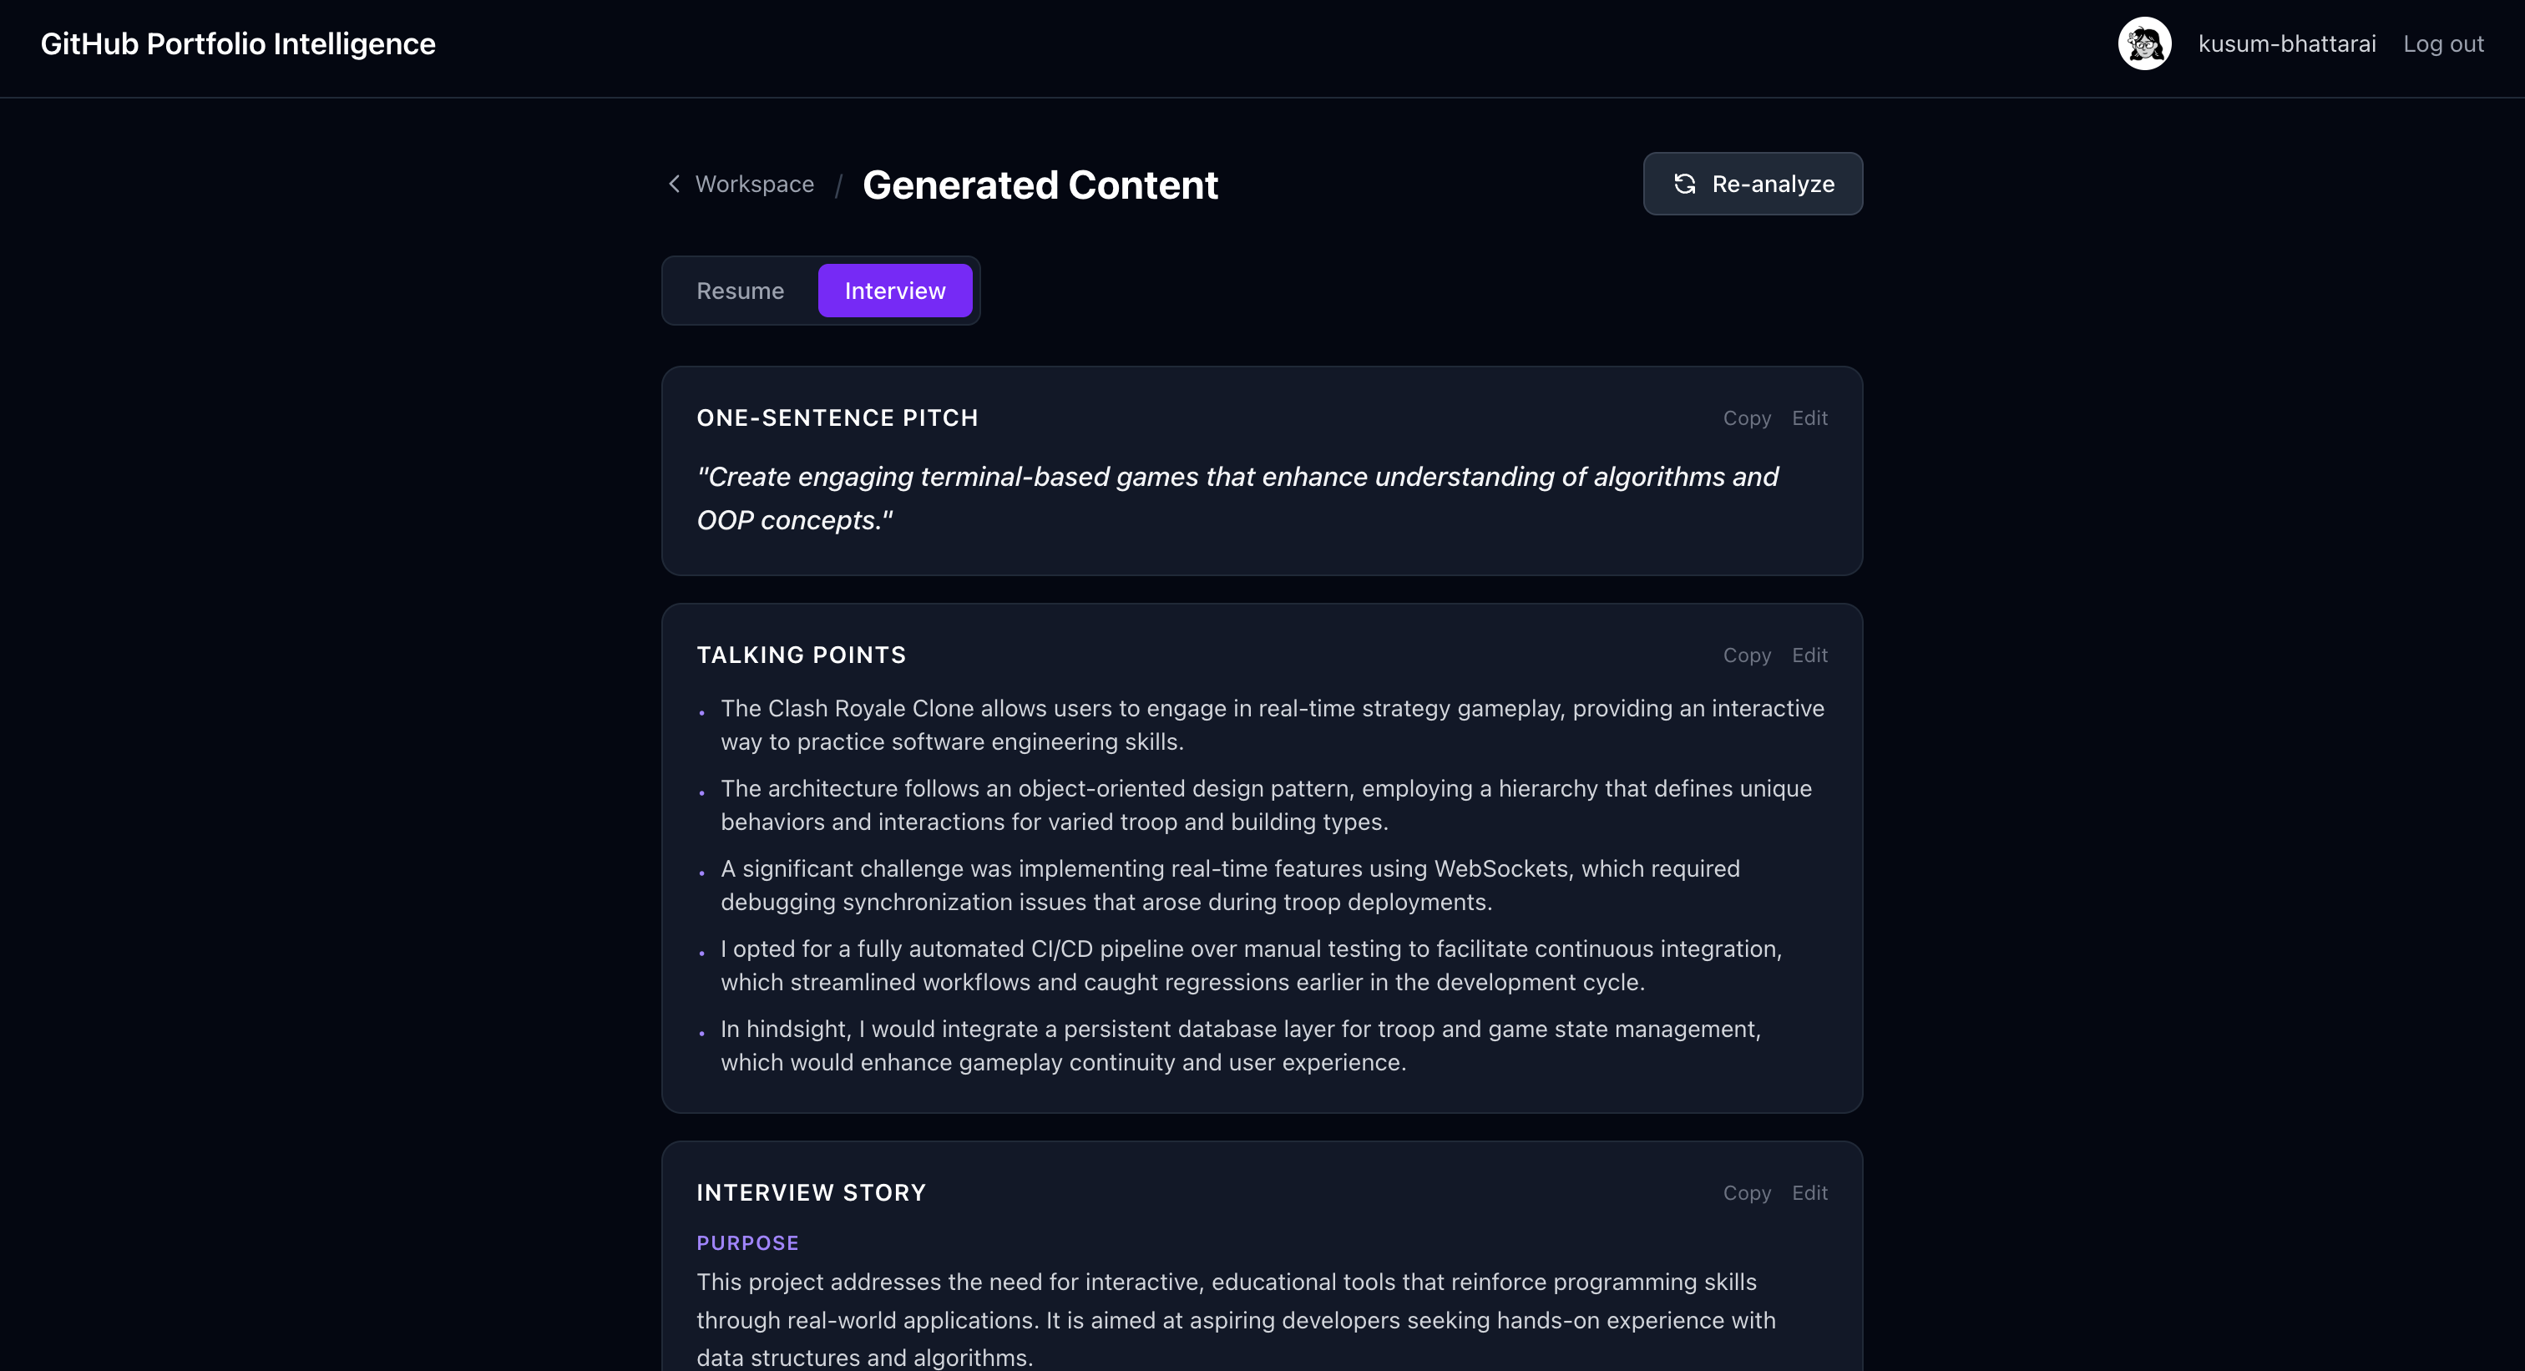
Task: Click the PURPOSE subheading
Action: [747, 1242]
